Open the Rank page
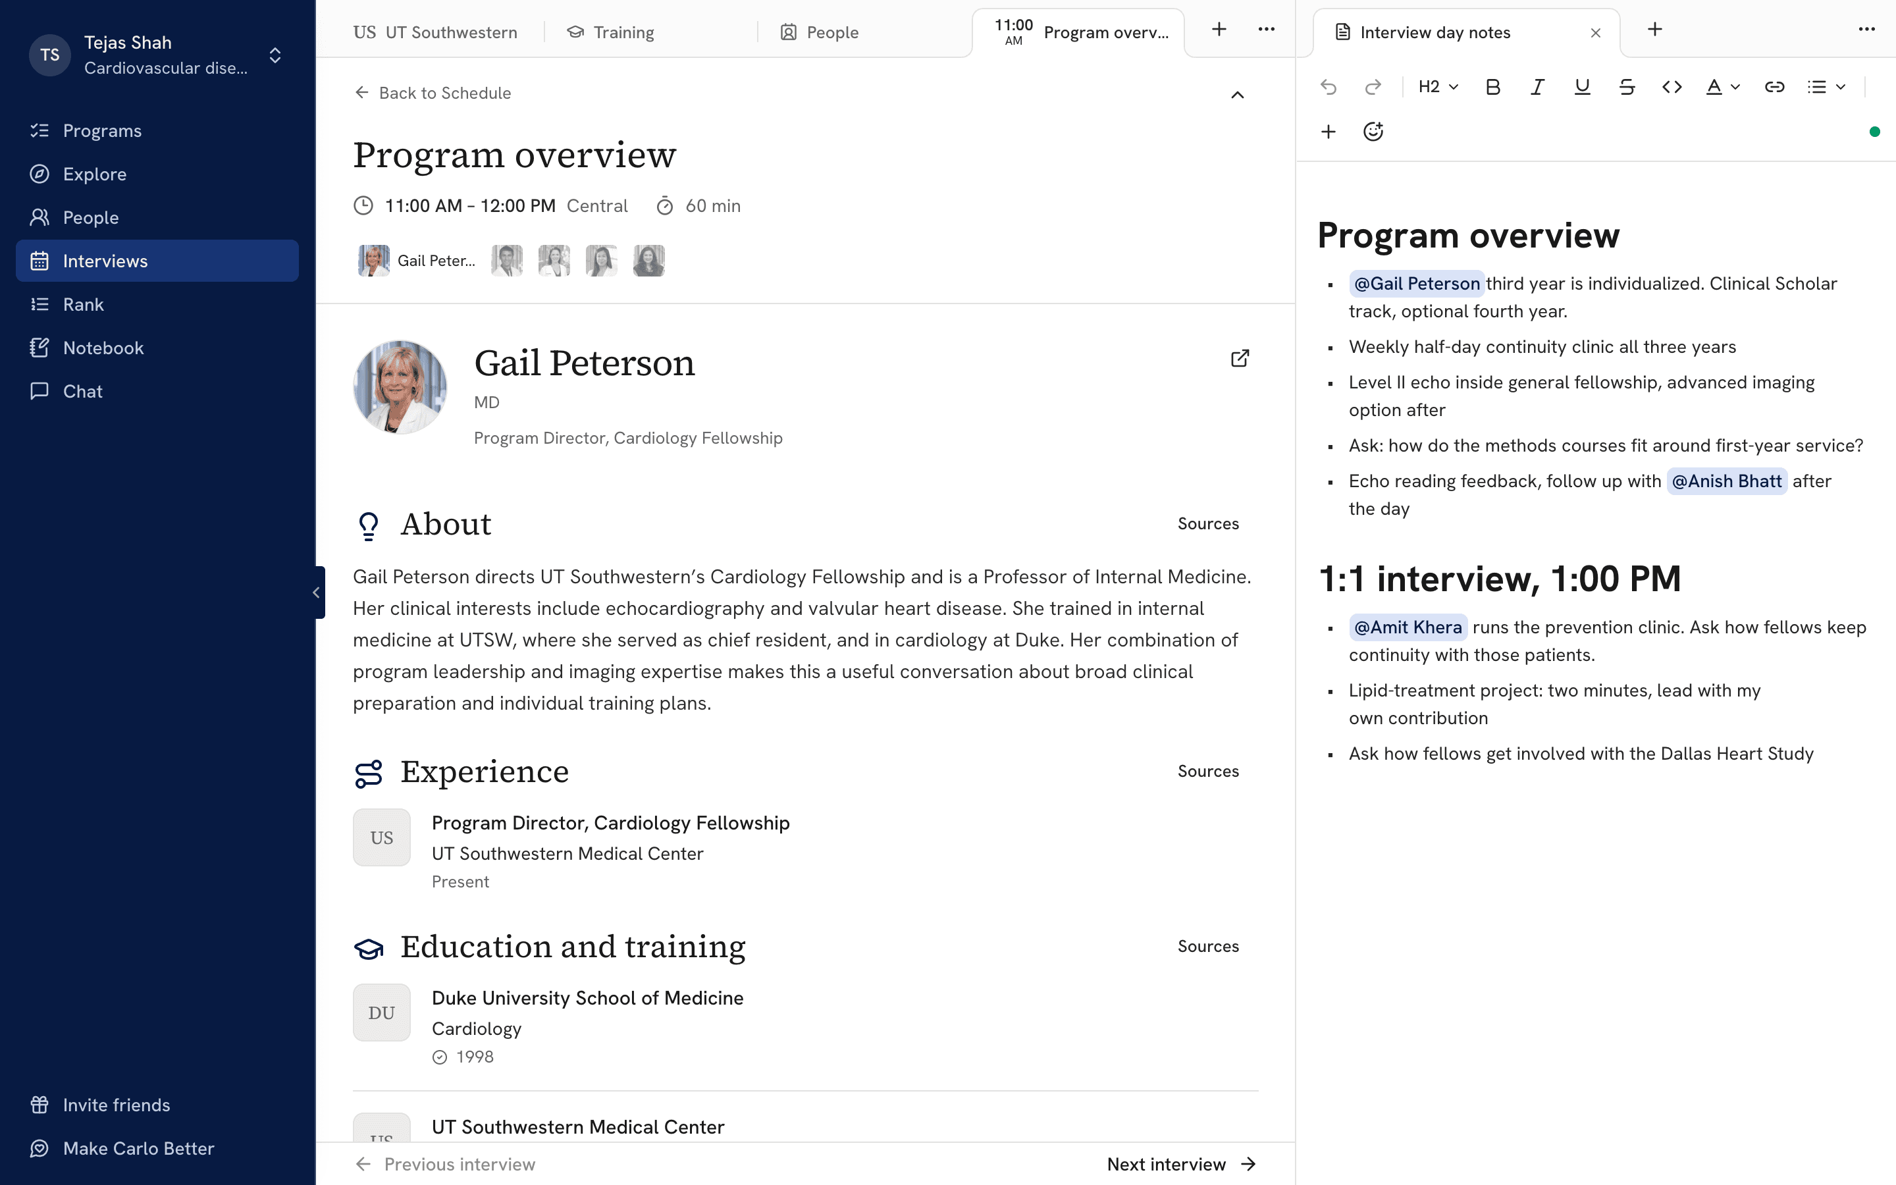 (x=157, y=304)
